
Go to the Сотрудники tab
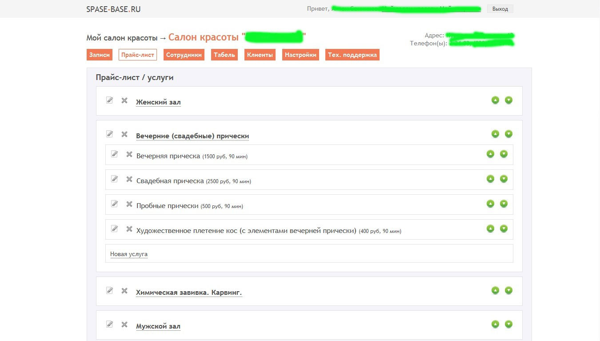[x=184, y=55]
